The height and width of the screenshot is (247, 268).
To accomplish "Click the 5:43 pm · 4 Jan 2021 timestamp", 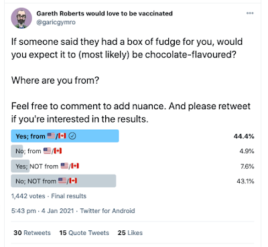I will [x=42, y=211].
